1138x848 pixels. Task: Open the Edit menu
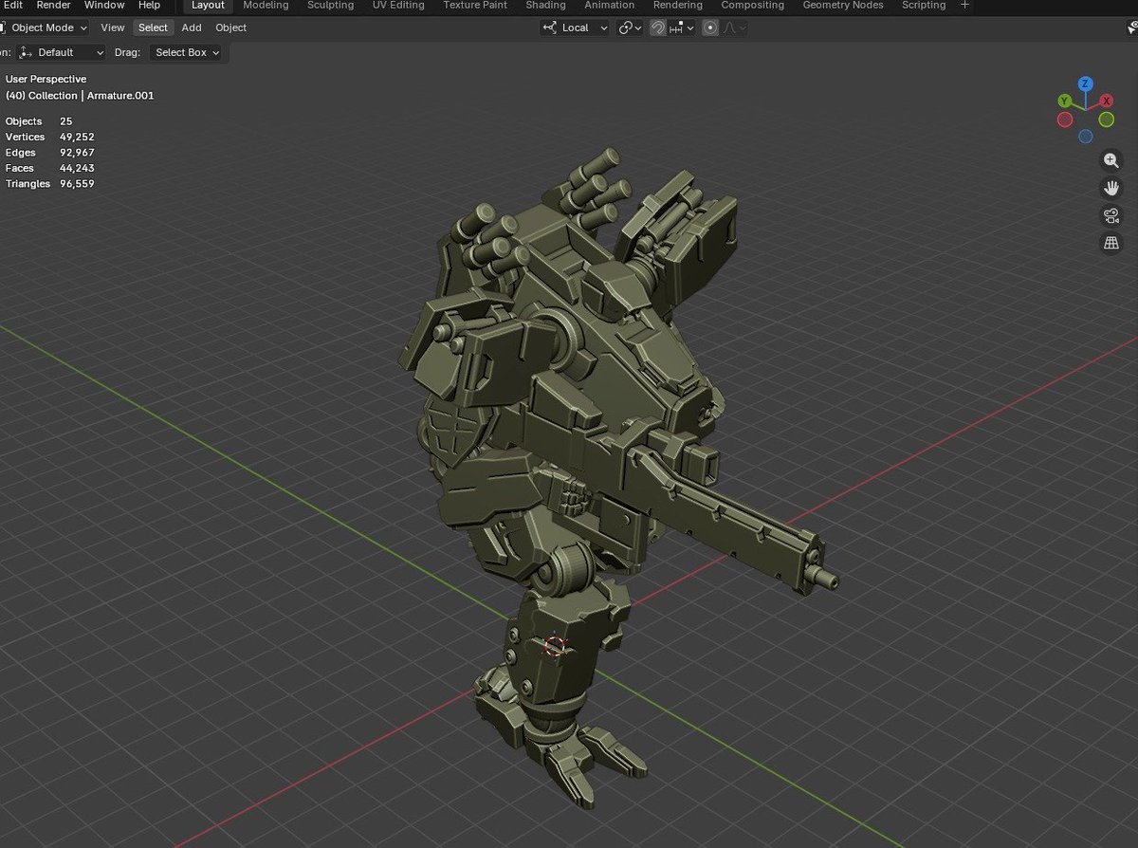coord(12,6)
